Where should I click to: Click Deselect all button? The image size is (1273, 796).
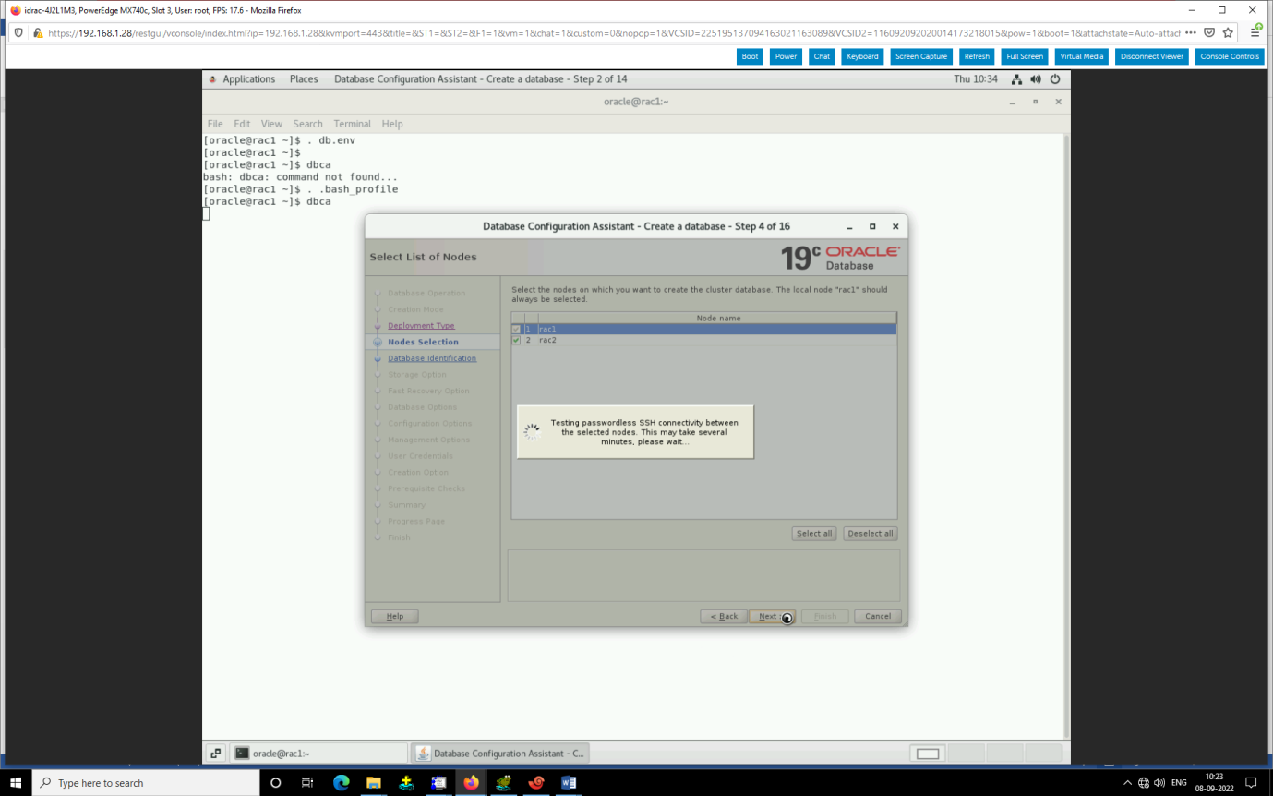pyautogui.click(x=871, y=534)
